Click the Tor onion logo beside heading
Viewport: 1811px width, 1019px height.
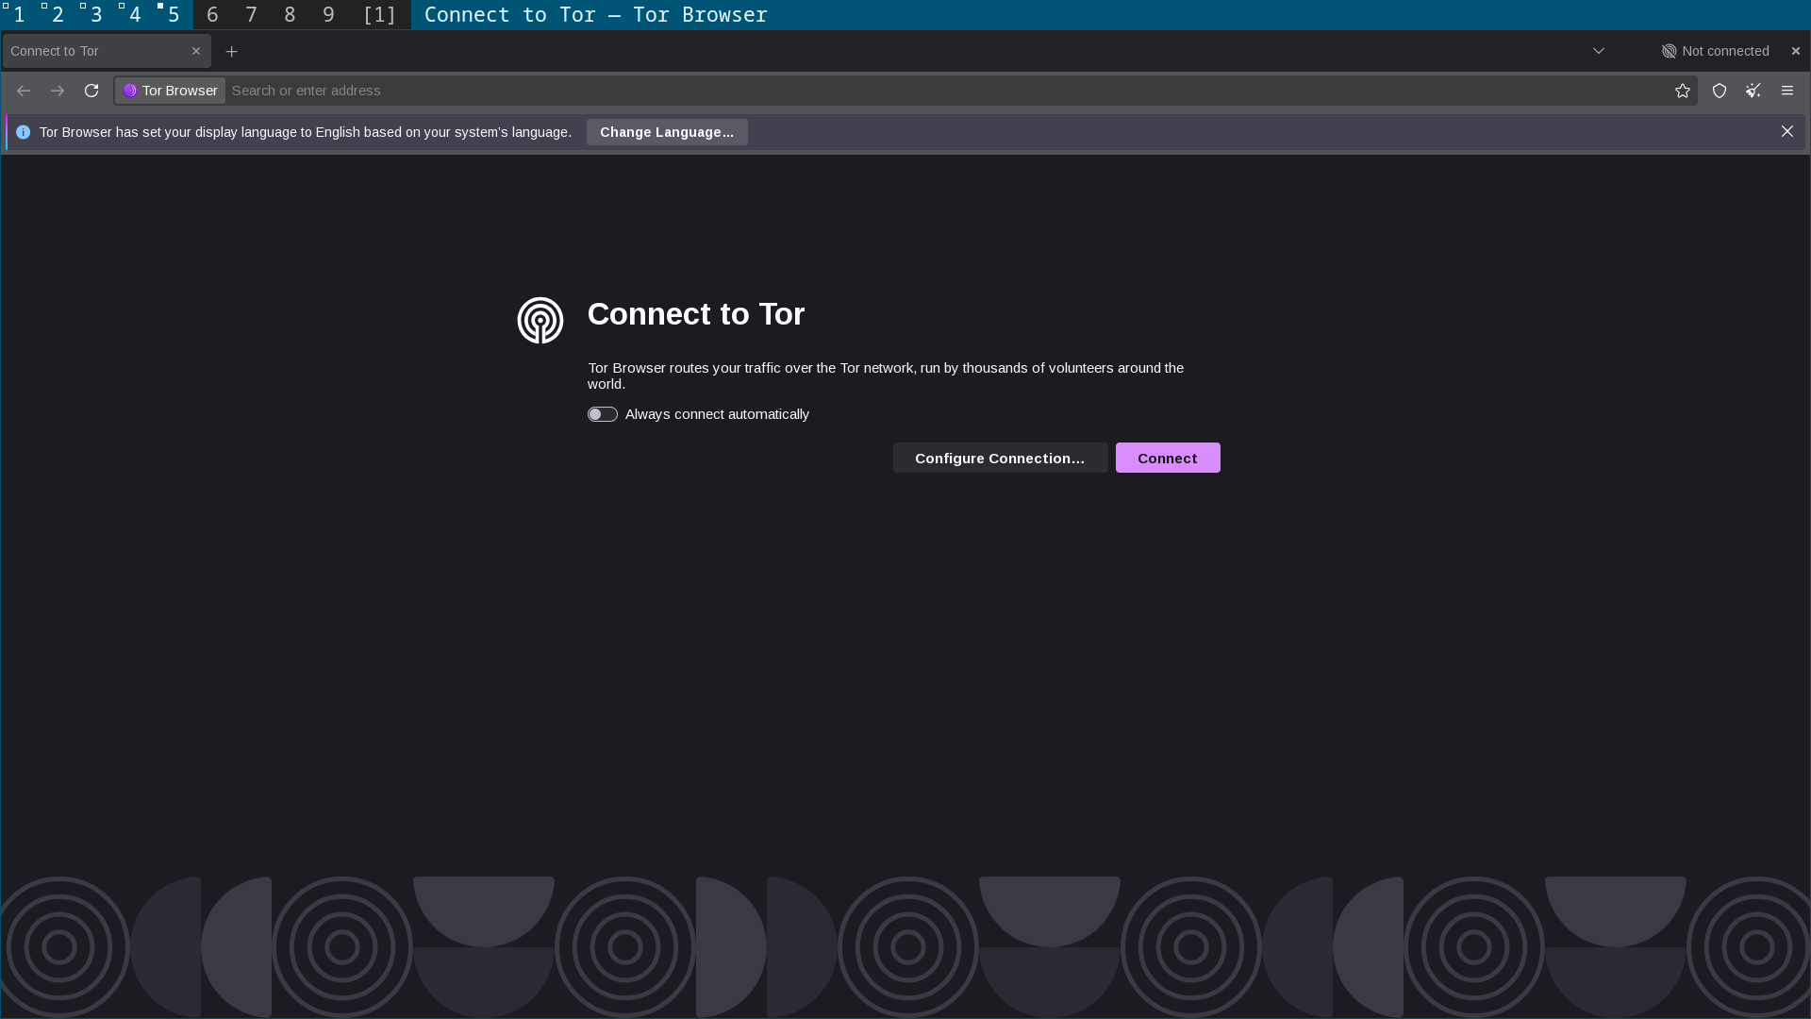[x=540, y=321]
